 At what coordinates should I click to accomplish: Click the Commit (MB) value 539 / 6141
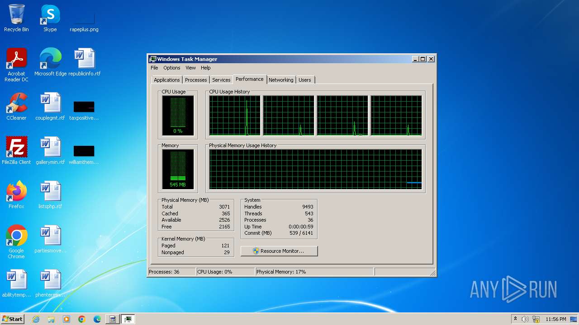[x=301, y=233]
